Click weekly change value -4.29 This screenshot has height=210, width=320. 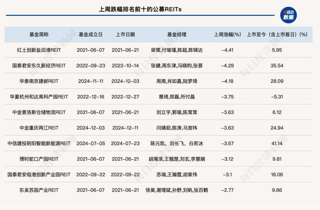coord(227,66)
